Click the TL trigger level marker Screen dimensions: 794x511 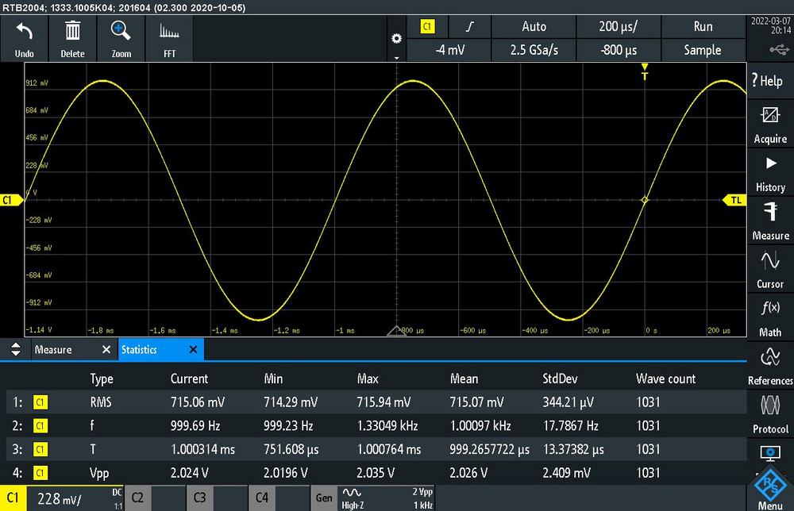(734, 200)
